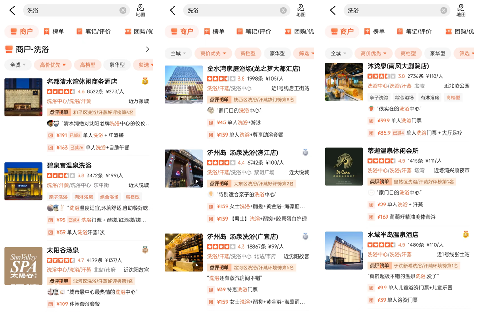
Task: Play video on 济州岛(广宜店) thumbnail
Action: [x=197, y=265]
